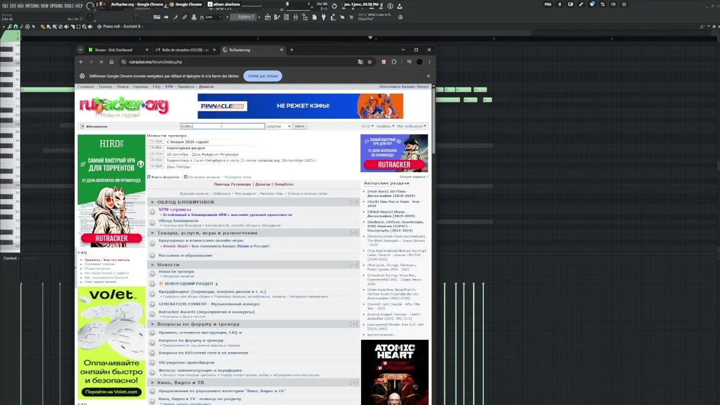
Task: Click the FL Studio info circle icon
Action: (x=390, y=6)
